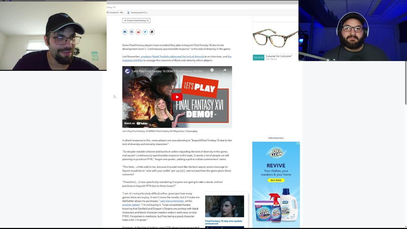
Task: Play the Final Fantasy XVI demo video
Action: (177, 97)
